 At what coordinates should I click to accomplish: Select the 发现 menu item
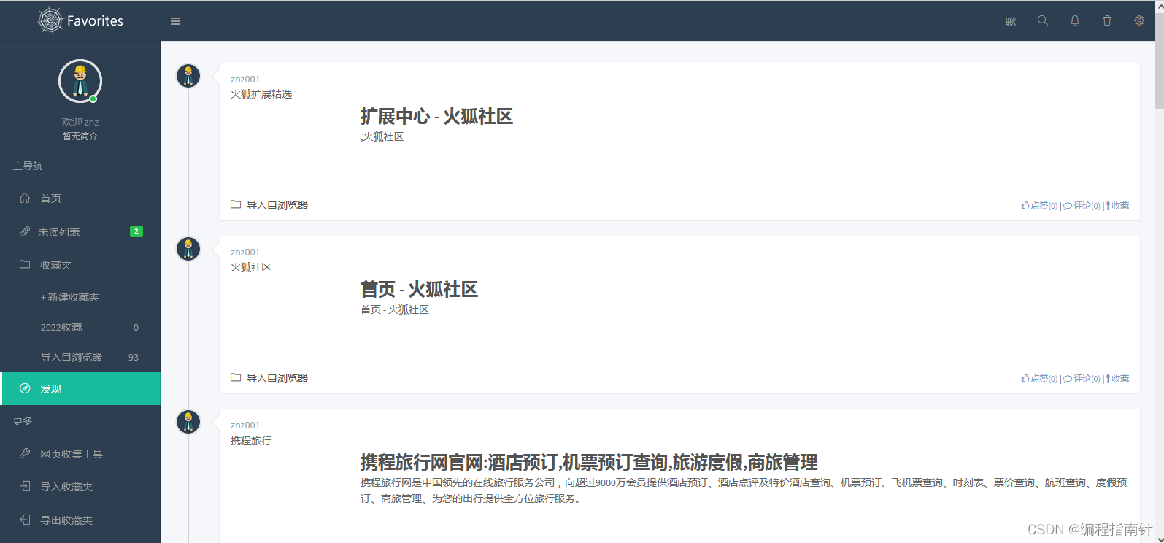pyautogui.click(x=80, y=388)
